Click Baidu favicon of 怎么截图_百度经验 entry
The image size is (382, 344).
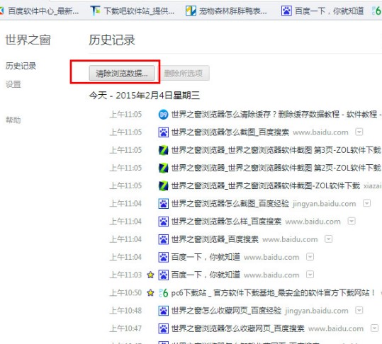pyautogui.click(x=163, y=204)
